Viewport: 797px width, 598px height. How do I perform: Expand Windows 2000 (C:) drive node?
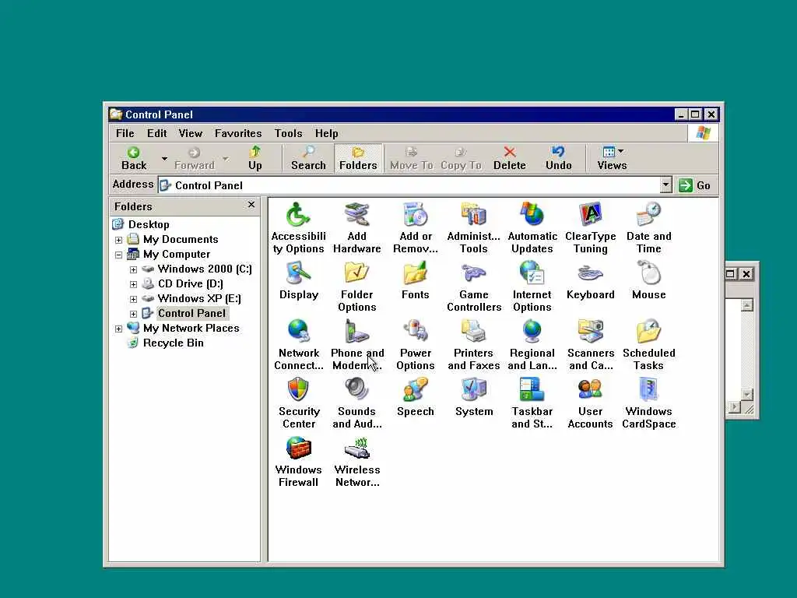133,269
